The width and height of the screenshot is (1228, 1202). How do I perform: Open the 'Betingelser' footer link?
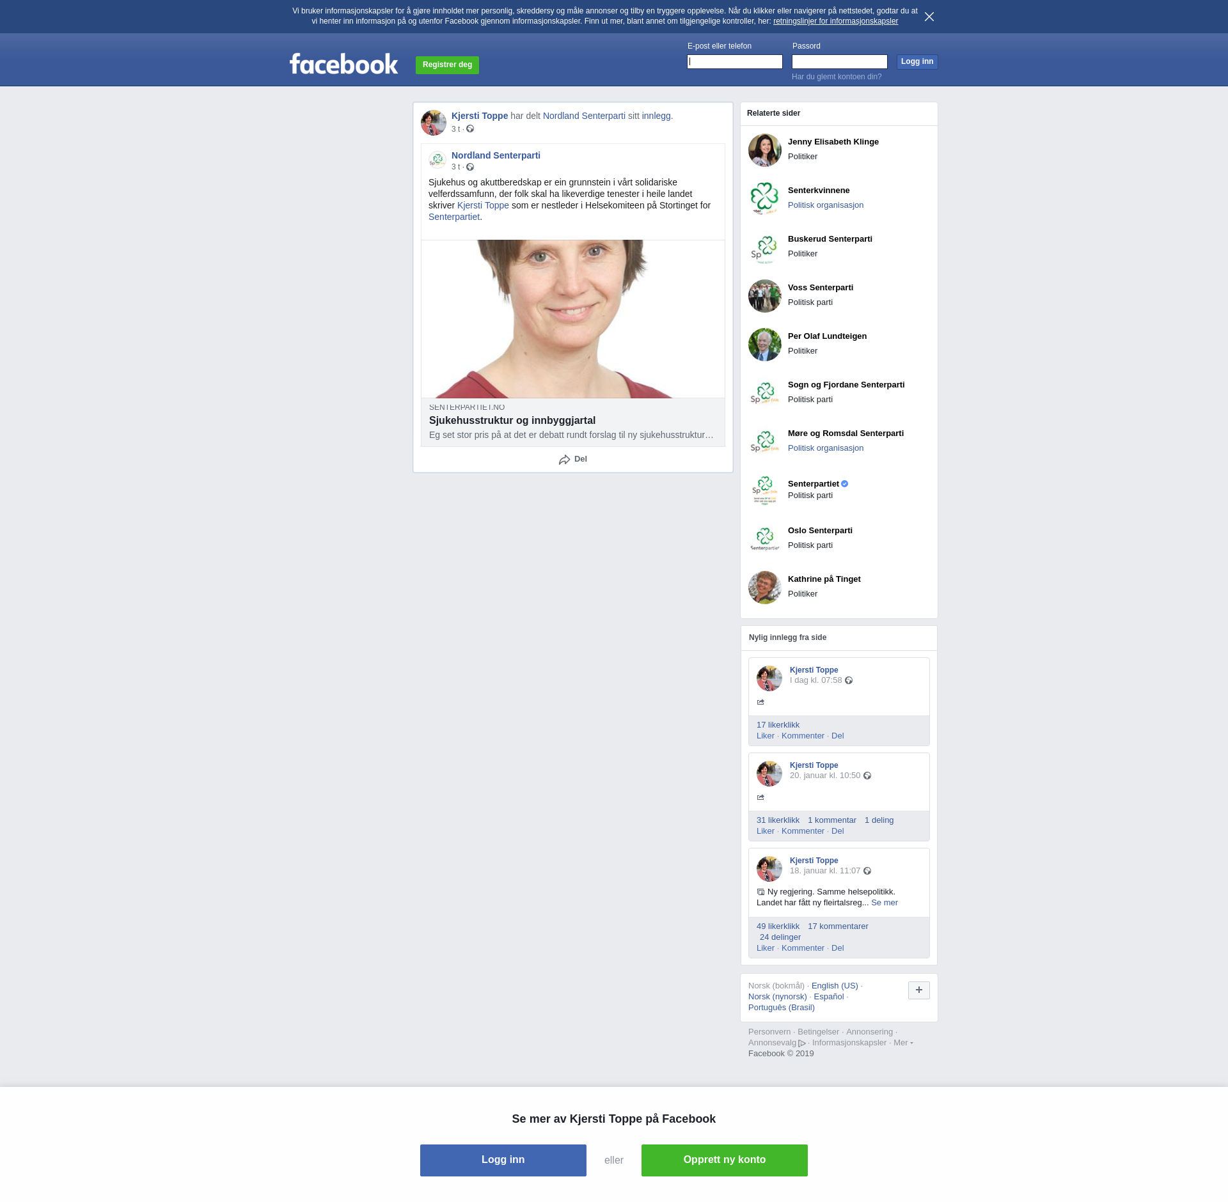click(818, 1032)
